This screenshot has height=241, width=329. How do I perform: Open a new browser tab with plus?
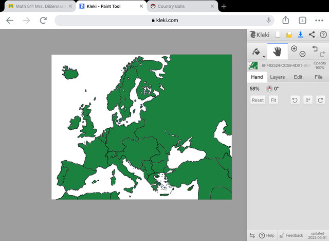[x=224, y=6]
